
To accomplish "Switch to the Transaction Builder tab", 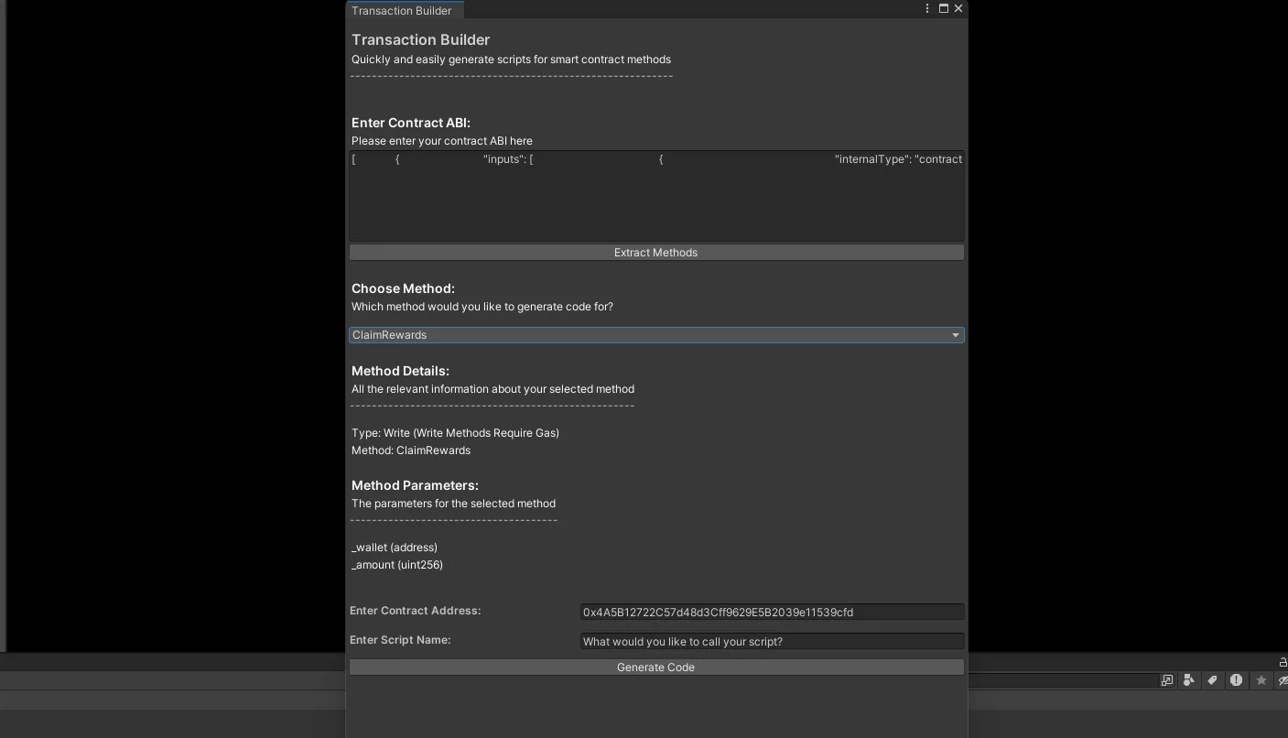I will click(x=404, y=10).
